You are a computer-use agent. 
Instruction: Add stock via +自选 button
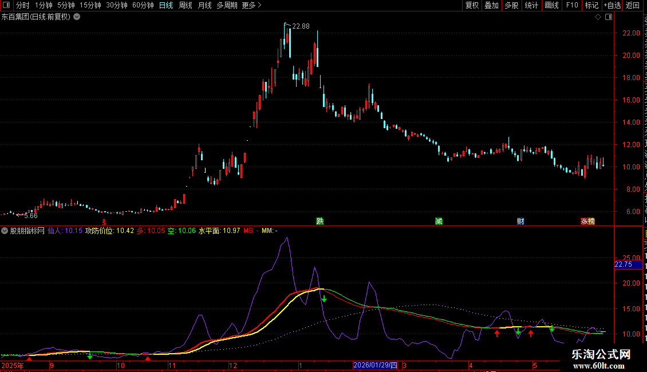click(612, 5)
